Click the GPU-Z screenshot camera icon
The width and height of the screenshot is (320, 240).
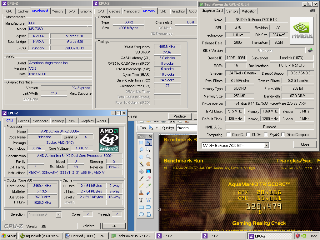click(x=312, y=11)
